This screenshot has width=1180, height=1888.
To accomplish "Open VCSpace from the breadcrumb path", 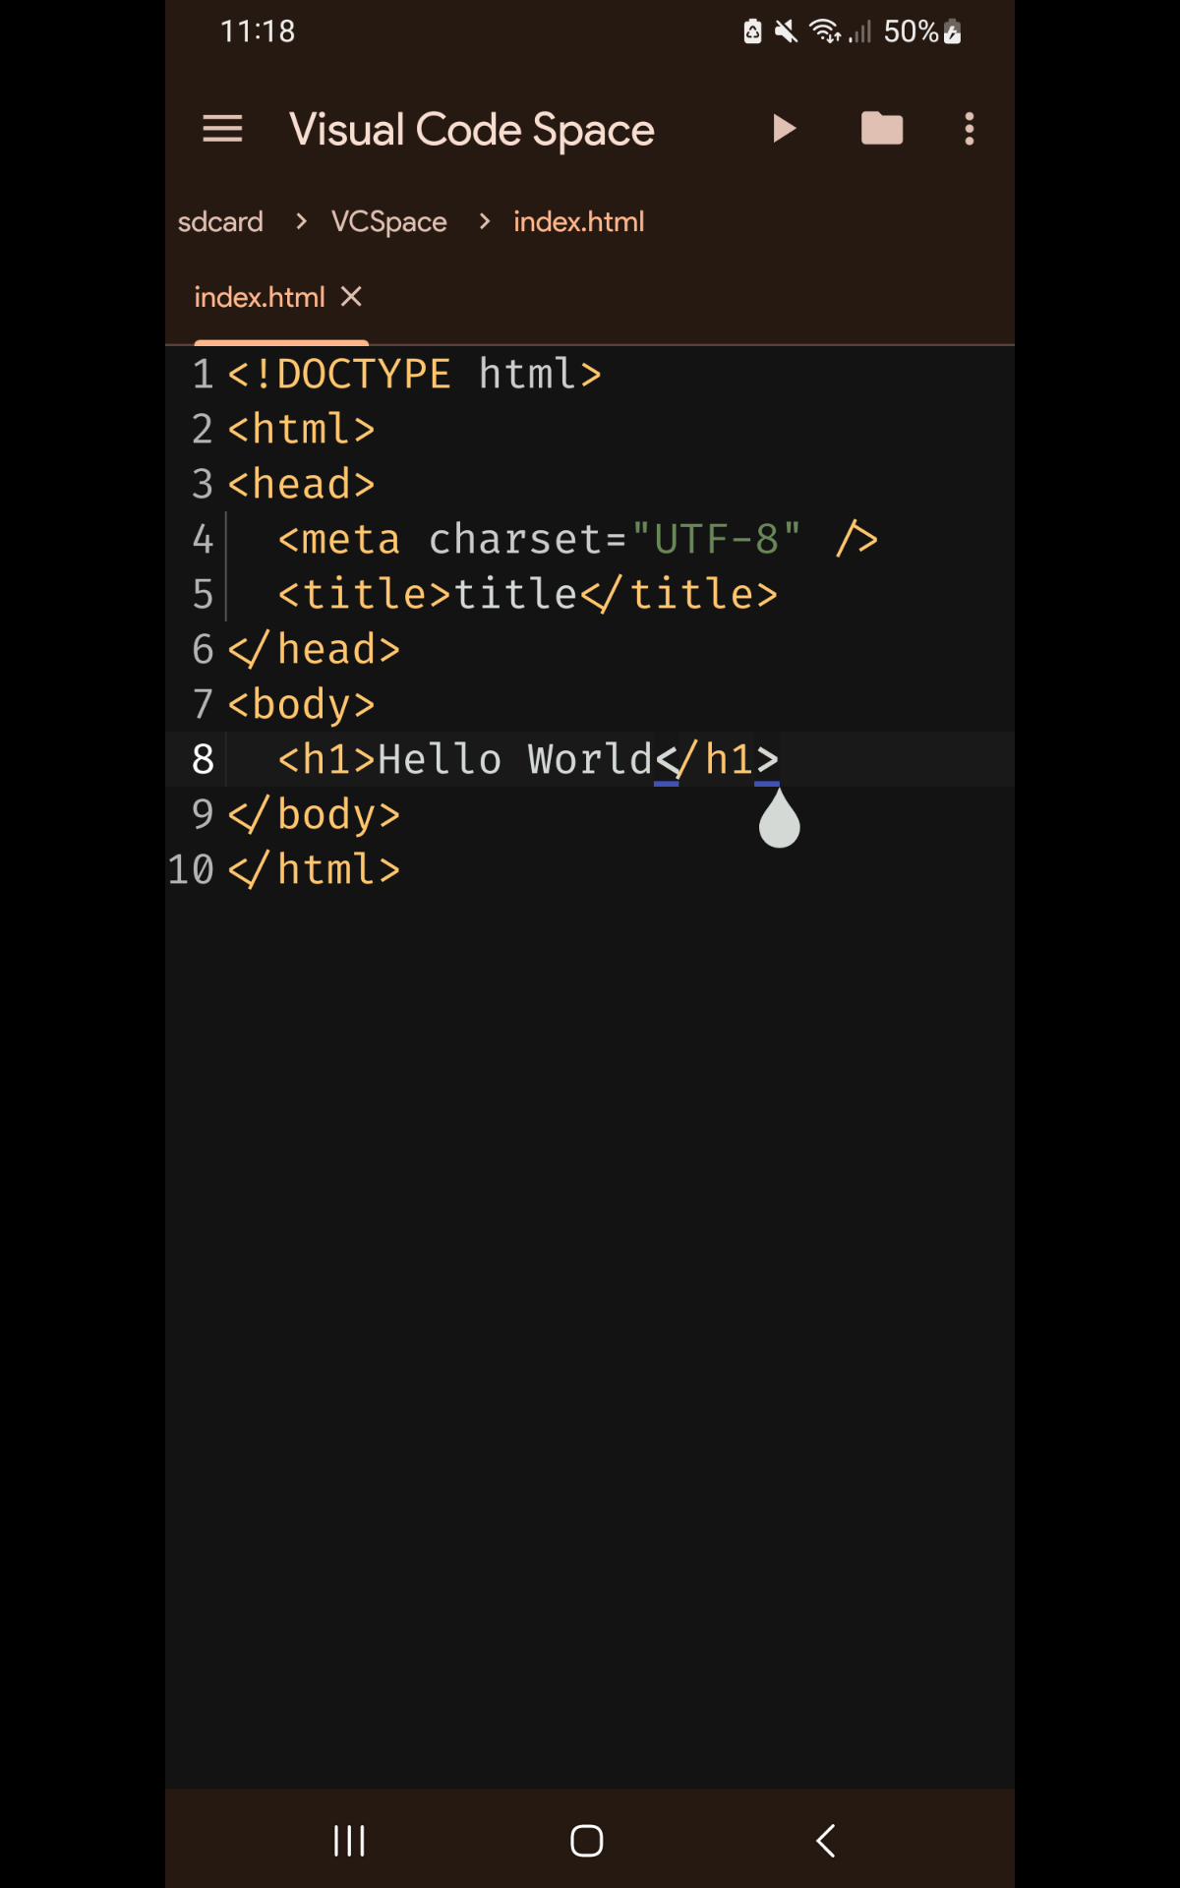I will [x=386, y=221].
